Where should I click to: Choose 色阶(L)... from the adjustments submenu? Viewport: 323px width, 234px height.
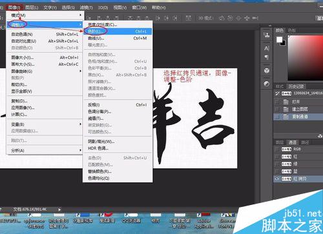(x=118, y=32)
